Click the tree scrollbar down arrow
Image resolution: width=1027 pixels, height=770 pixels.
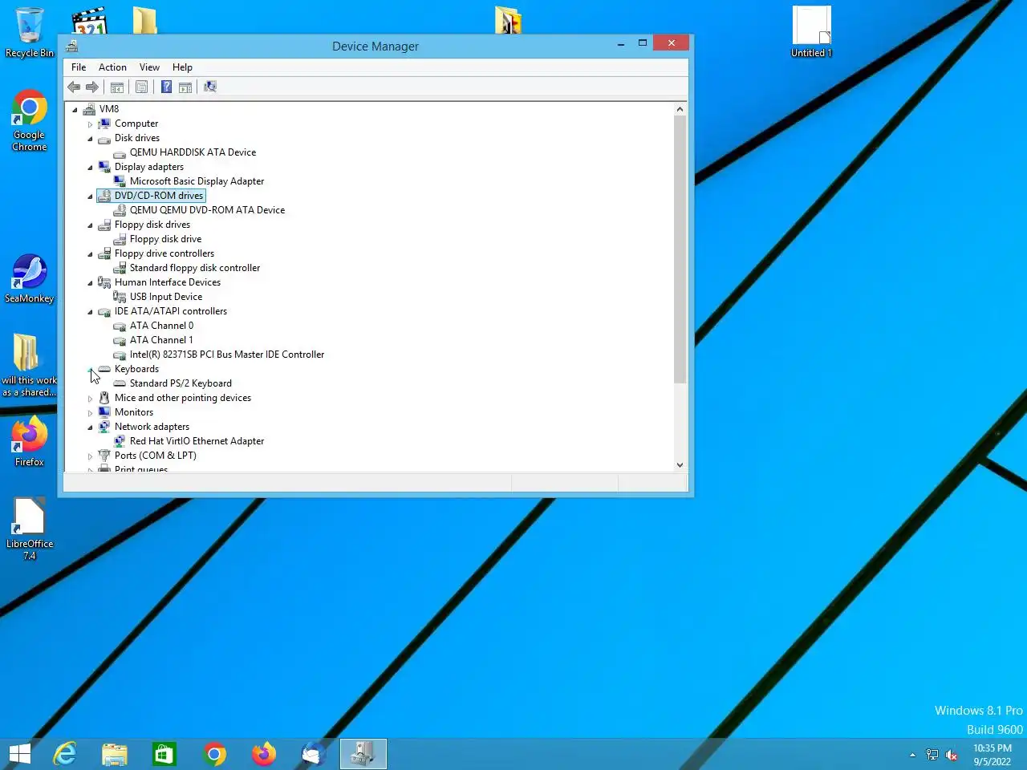pos(680,464)
